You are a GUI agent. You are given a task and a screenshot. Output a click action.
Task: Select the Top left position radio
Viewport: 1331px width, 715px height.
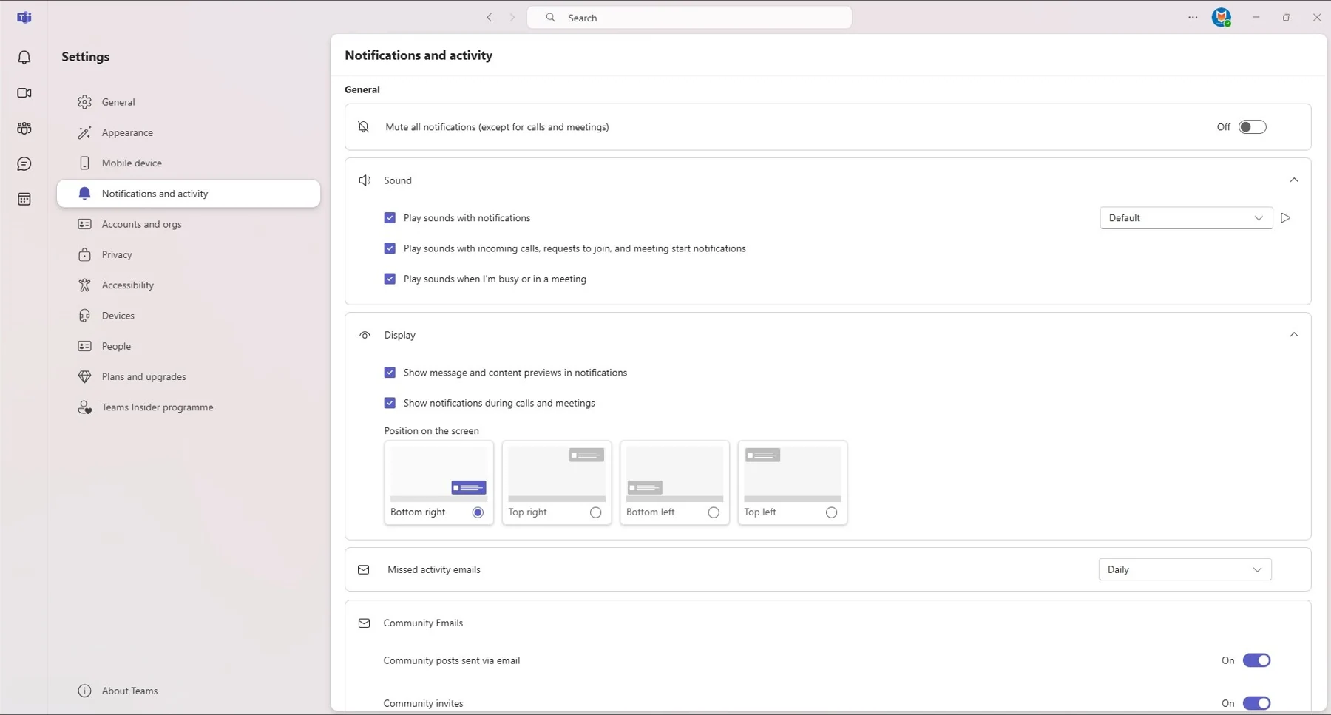(832, 512)
